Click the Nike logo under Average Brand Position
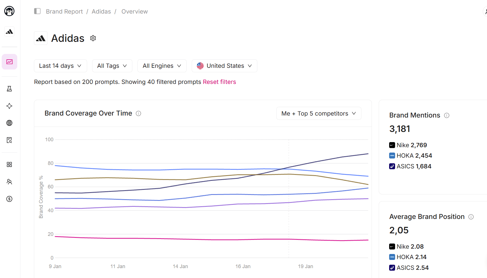487x278 pixels. pos(392,247)
